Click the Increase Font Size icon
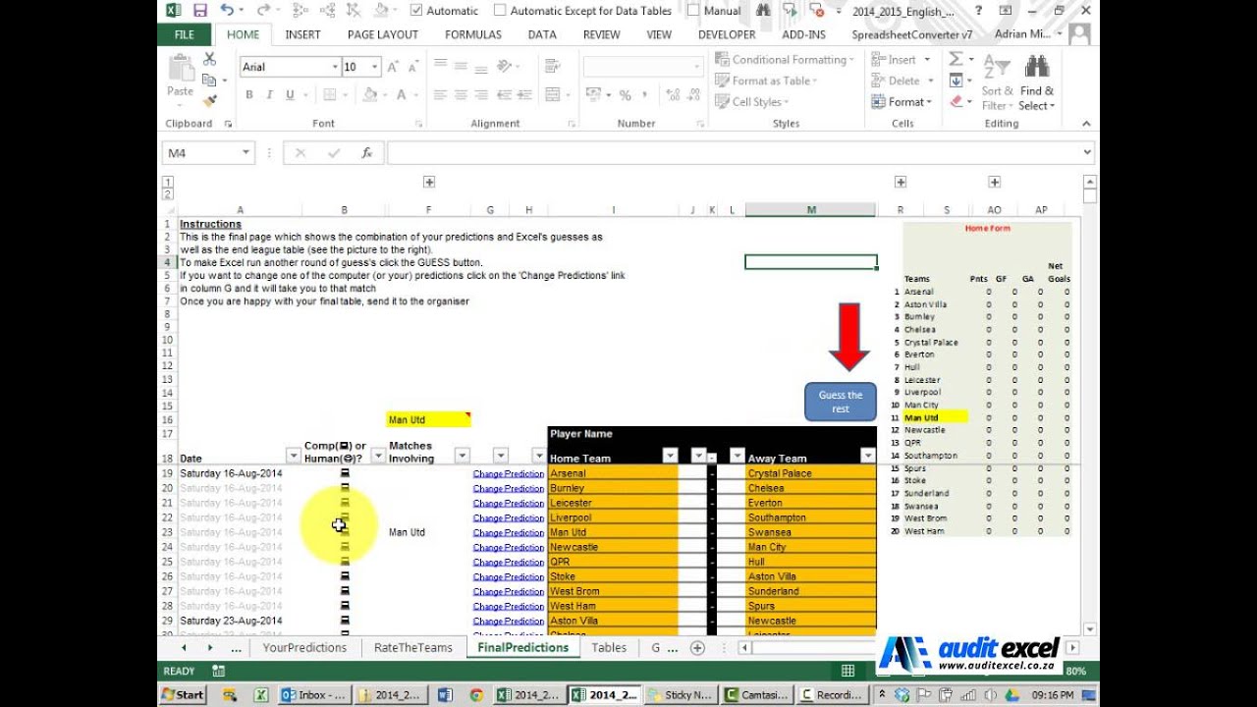The height and width of the screenshot is (707, 1257). tap(393, 67)
